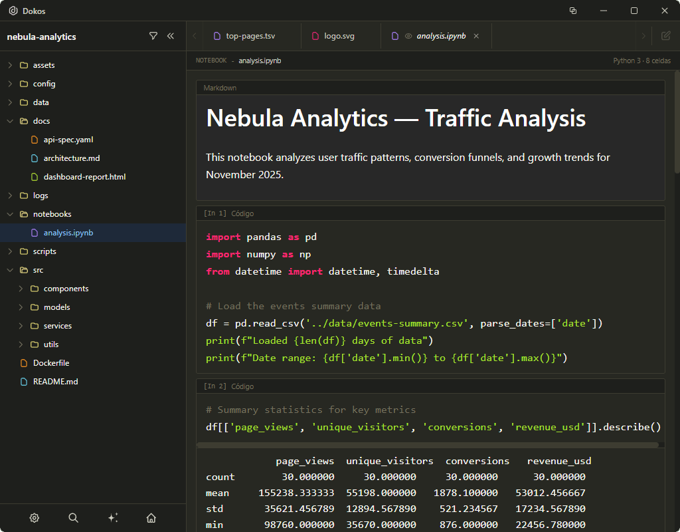The width and height of the screenshot is (680, 532).
Task: Create a new file with the pencil icon
Action: [667, 37]
